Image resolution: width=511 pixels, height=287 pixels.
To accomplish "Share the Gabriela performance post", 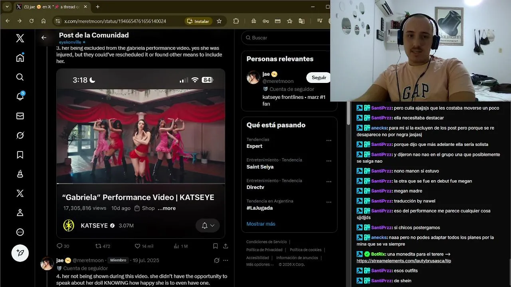I will tap(226, 246).
